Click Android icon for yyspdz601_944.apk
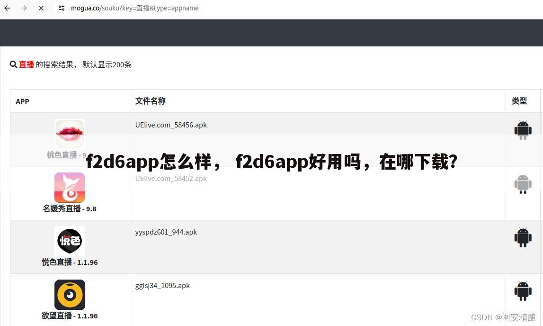This screenshot has width=543, height=326. point(523,238)
